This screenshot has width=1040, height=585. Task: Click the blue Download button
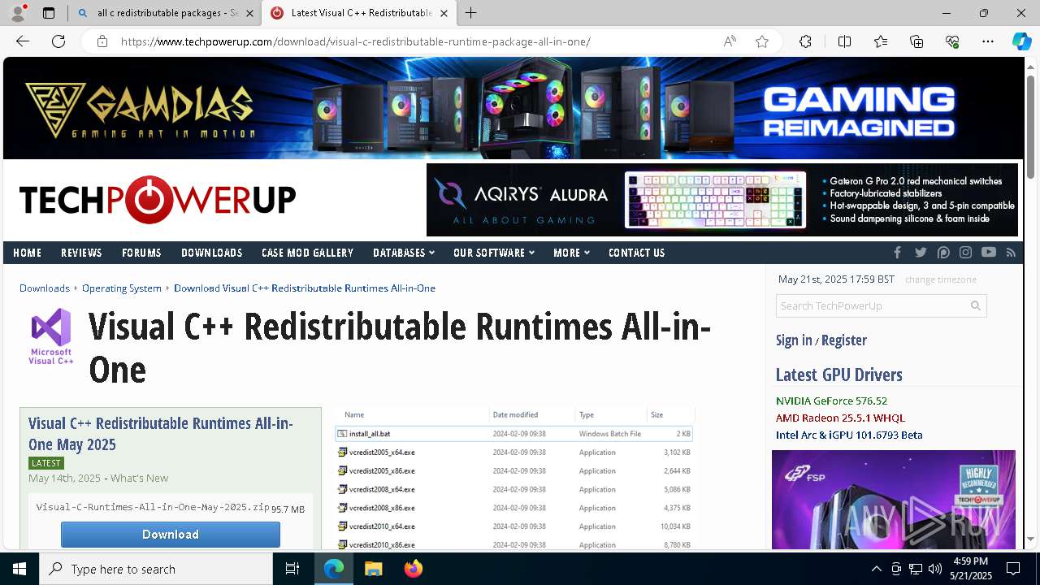171,535
